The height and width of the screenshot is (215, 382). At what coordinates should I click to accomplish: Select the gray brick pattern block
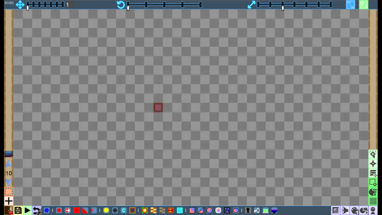pyautogui.click(x=162, y=210)
